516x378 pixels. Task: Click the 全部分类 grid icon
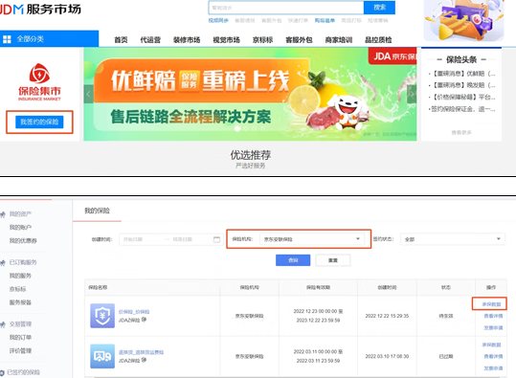tap(7, 39)
